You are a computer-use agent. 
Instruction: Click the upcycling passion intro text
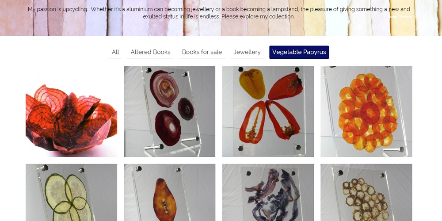[219, 13]
